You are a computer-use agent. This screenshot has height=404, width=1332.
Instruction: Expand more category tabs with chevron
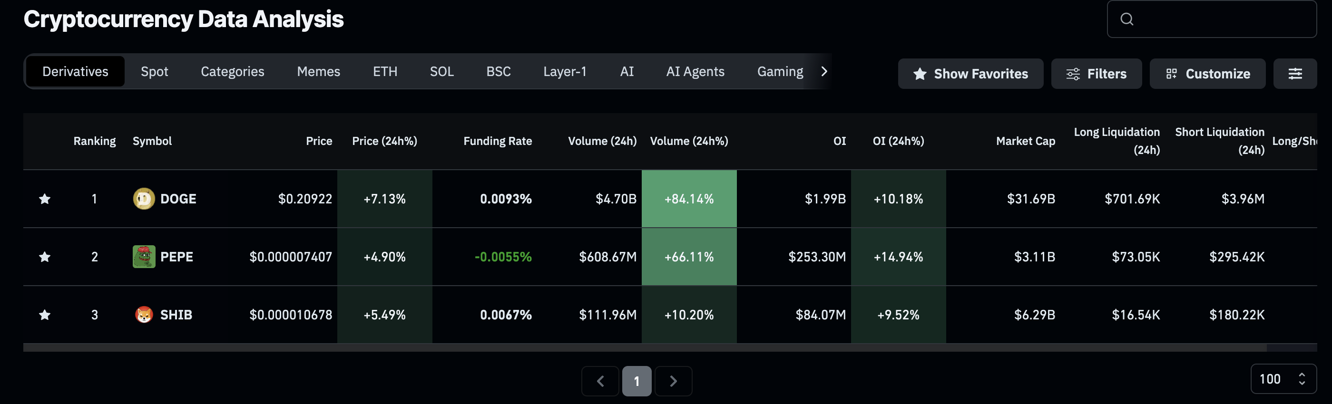point(824,71)
